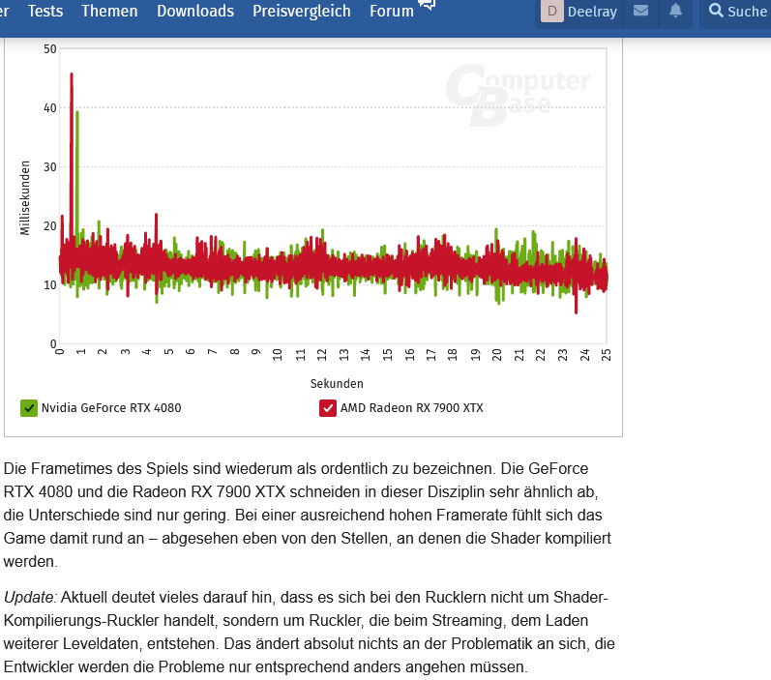Click the Nvidia GeForce RTX 4080 legend label
This screenshot has width=771, height=680.
tap(111, 408)
